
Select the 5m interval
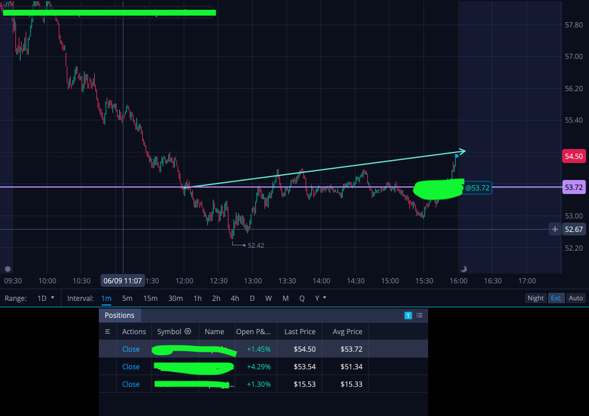(127, 298)
